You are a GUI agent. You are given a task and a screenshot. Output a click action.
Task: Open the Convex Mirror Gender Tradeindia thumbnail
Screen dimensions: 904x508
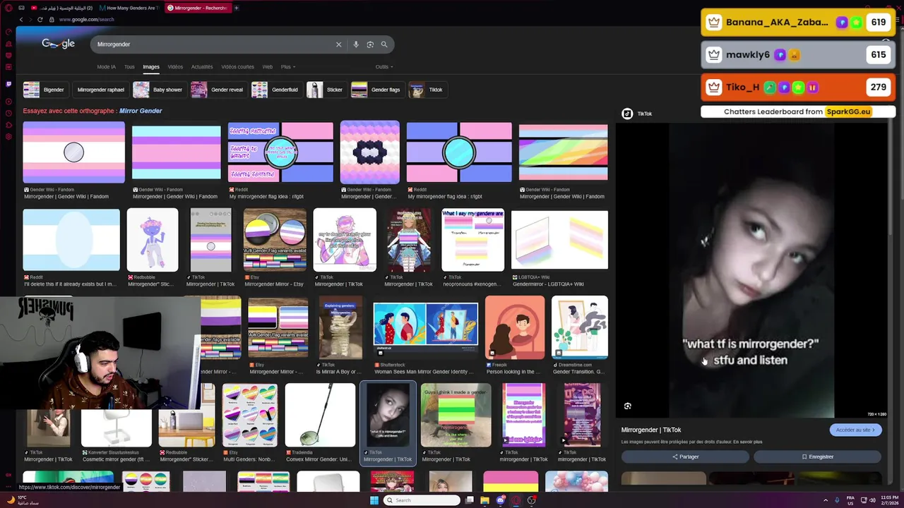(320, 415)
